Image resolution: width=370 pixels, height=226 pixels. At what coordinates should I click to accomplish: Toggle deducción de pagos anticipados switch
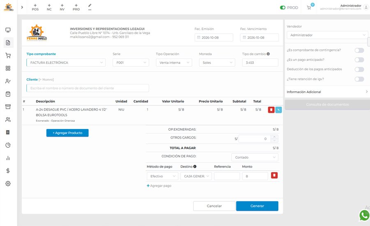(x=359, y=69)
